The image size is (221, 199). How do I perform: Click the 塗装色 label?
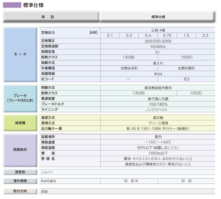pos(20,172)
